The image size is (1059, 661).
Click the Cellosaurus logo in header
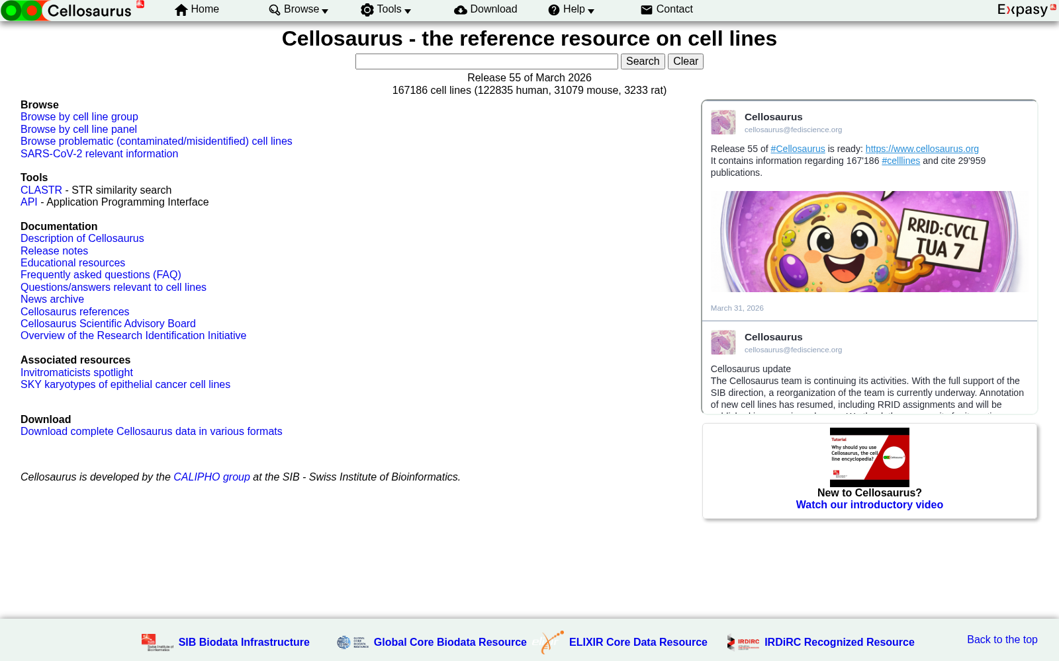point(73,11)
